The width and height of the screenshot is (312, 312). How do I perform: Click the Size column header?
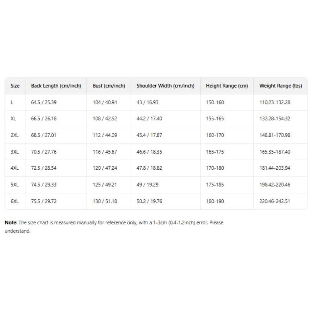[15, 86]
